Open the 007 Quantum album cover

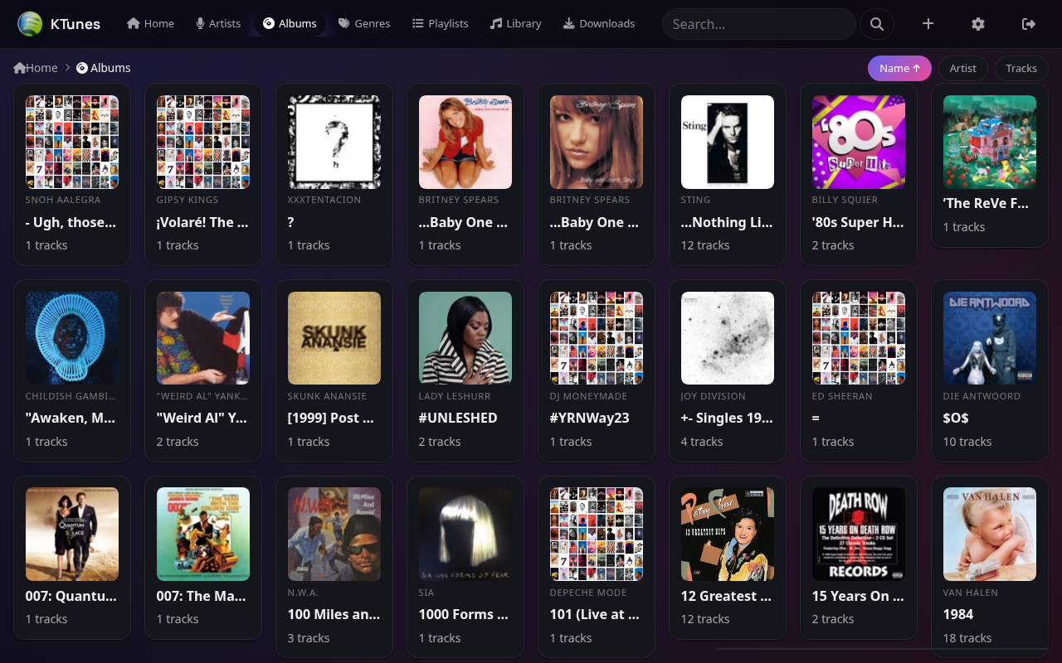coord(72,535)
